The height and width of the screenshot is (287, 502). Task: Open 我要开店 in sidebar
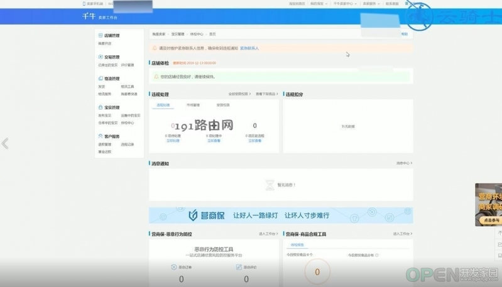[x=105, y=43]
